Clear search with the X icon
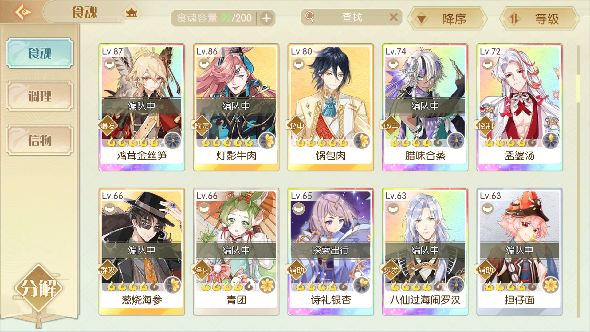 393,17
